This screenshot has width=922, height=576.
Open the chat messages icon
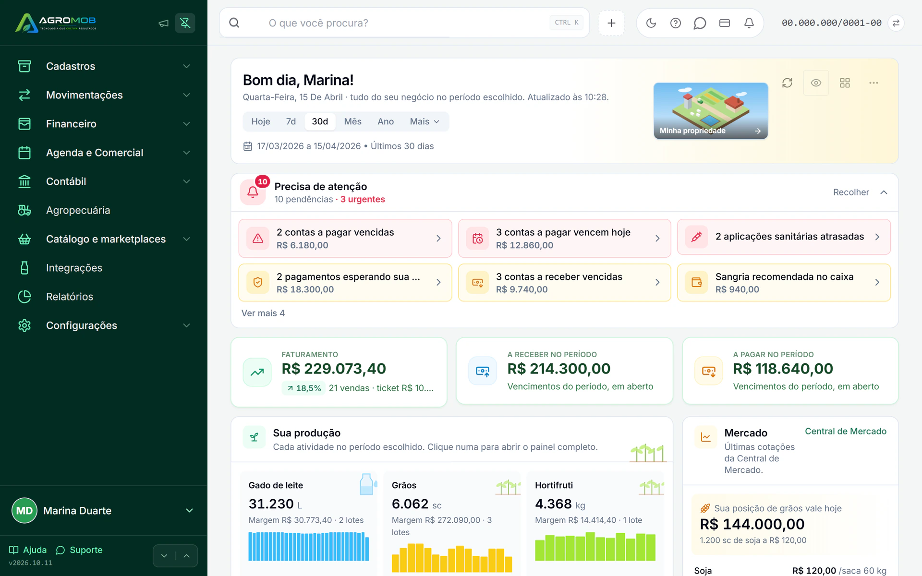700,23
